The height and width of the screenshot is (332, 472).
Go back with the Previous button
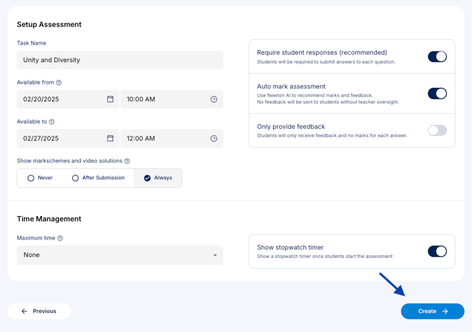[39, 311]
